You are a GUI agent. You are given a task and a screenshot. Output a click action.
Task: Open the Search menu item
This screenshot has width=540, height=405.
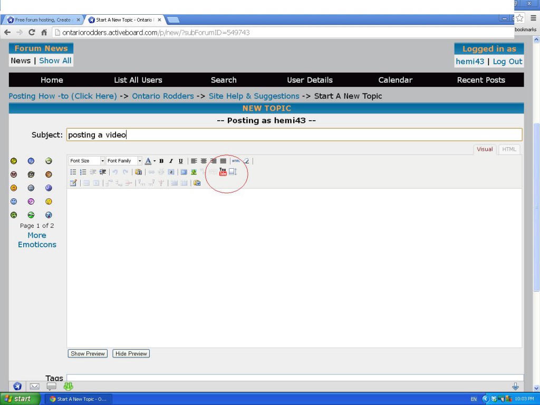224,80
